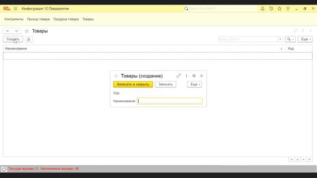Close the Товары list tab
Viewport: 317px width, 178px height.
[x=311, y=31]
